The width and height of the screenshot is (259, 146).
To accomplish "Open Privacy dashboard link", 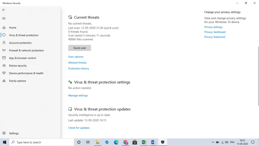I will point(215,32).
